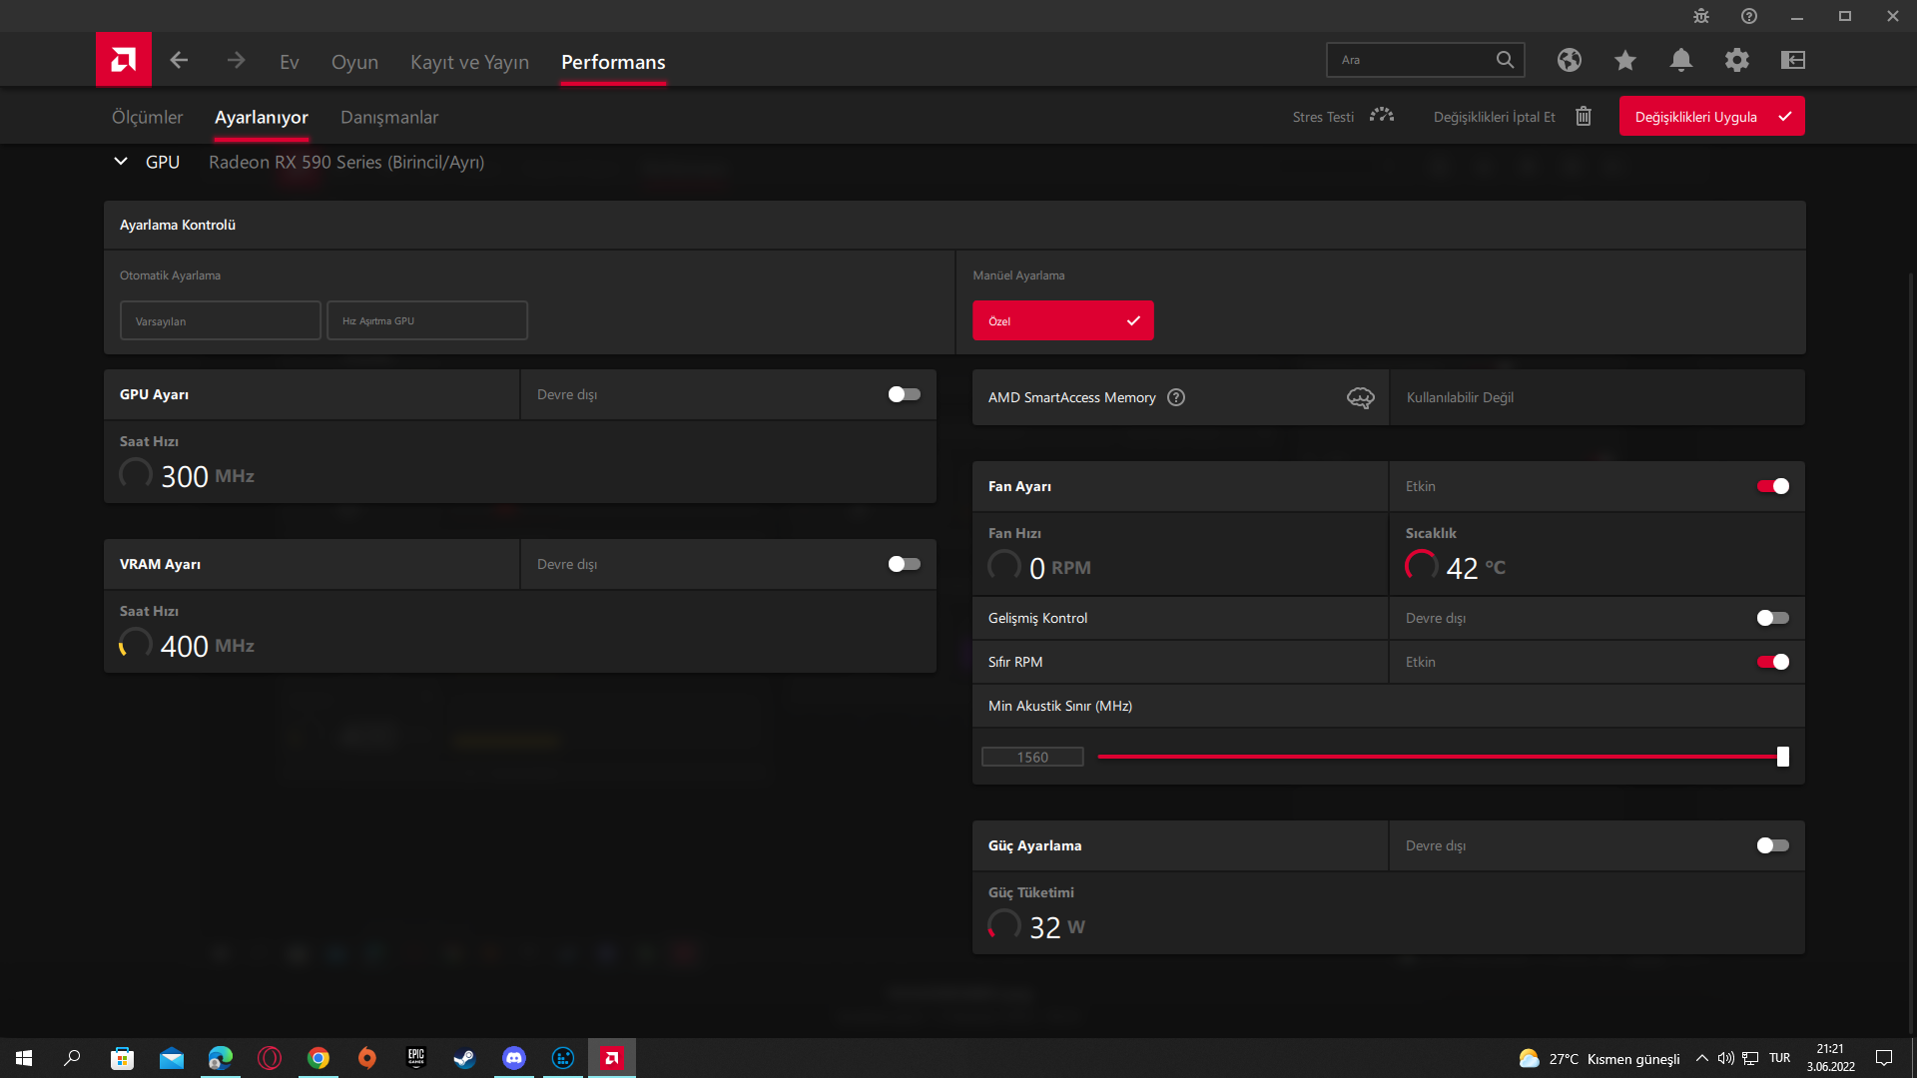1917x1078 pixels.
Task: Toggle the sidebar panel icon
Action: point(1793,60)
